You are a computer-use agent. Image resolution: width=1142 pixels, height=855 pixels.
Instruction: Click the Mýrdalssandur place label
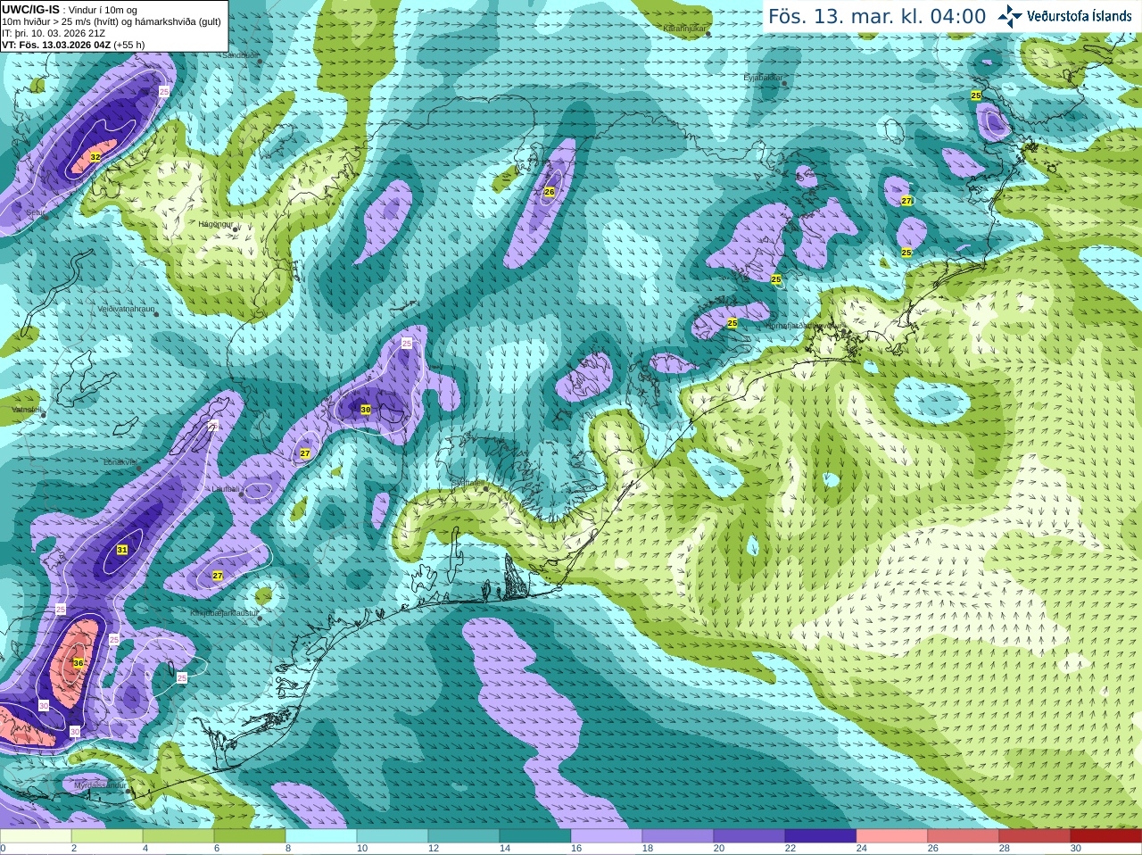click(100, 785)
